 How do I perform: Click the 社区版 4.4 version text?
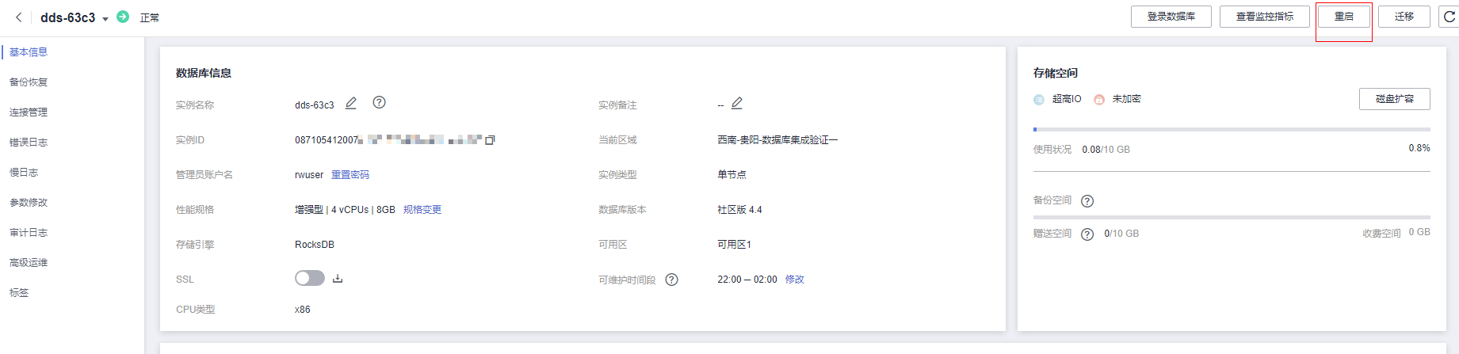click(739, 210)
